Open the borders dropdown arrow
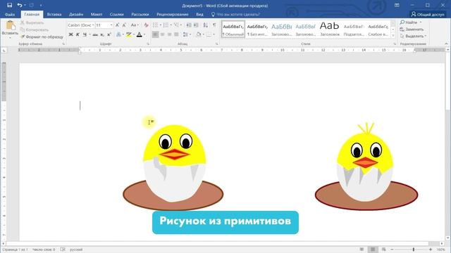Screen dimensions: 451x253 (214, 34)
